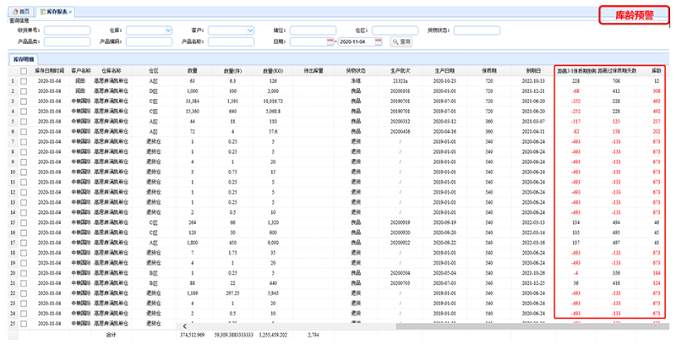The width and height of the screenshot is (676, 345).
Task: Select row 3 checkbox
Action: pos(24,101)
